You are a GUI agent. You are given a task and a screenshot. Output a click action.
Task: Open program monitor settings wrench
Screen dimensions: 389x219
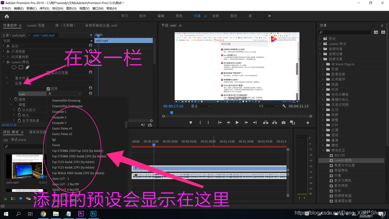click(284, 106)
